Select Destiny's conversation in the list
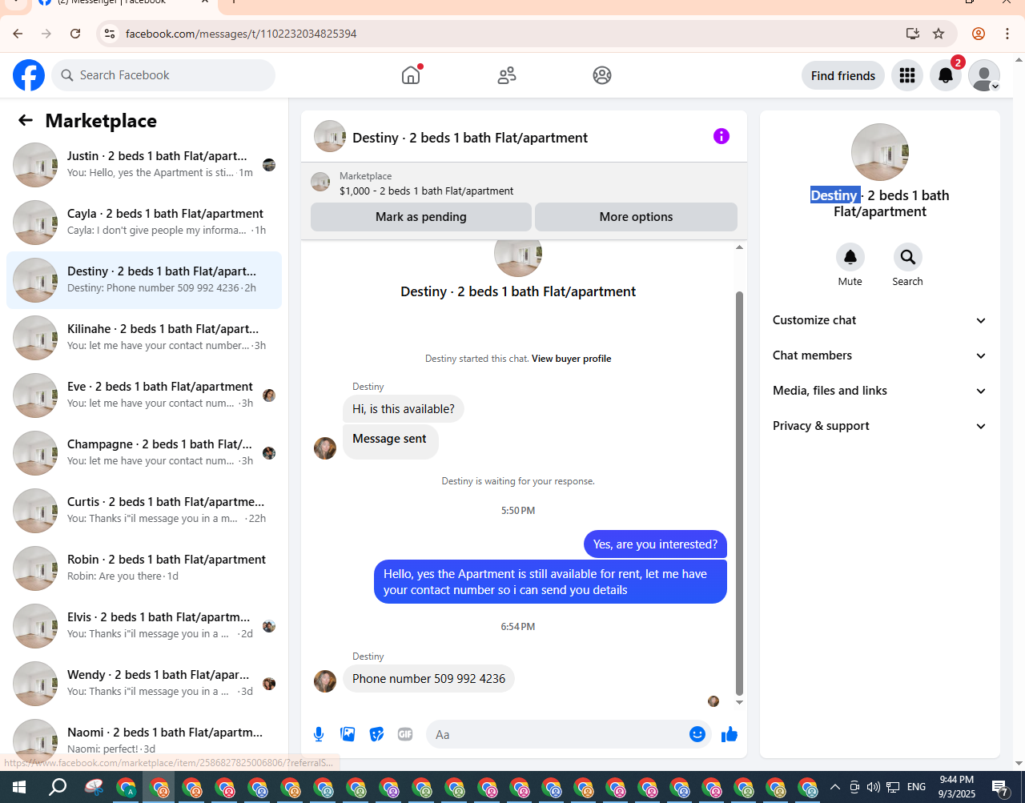The image size is (1025, 803). pos(144,280)
